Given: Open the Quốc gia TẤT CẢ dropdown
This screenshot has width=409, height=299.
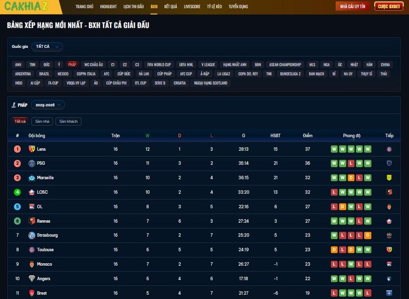Looking at the screenshot, I should [x=47, y=47].
